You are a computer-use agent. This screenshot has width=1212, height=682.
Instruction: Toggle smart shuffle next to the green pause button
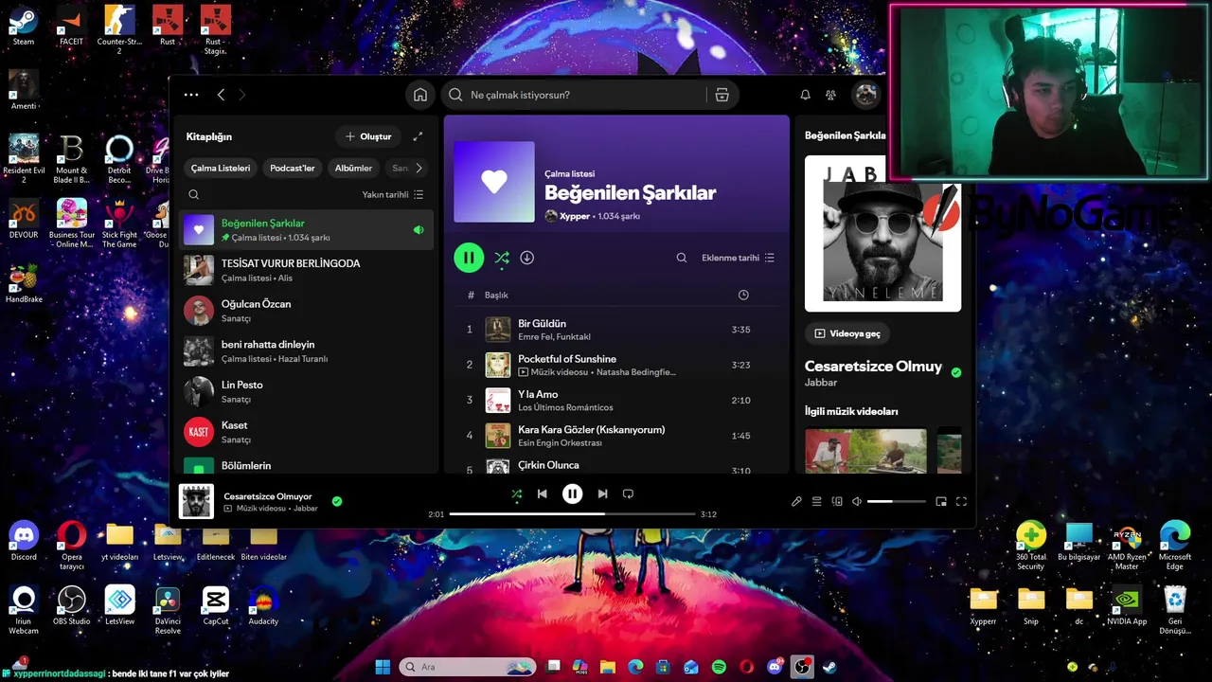502,258
